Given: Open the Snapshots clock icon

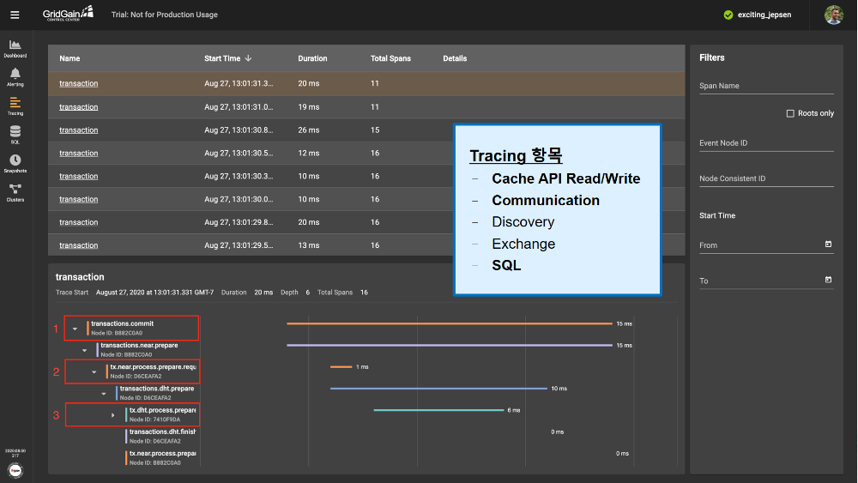Looking at the screenshot, I should click(x=15, y=161).
